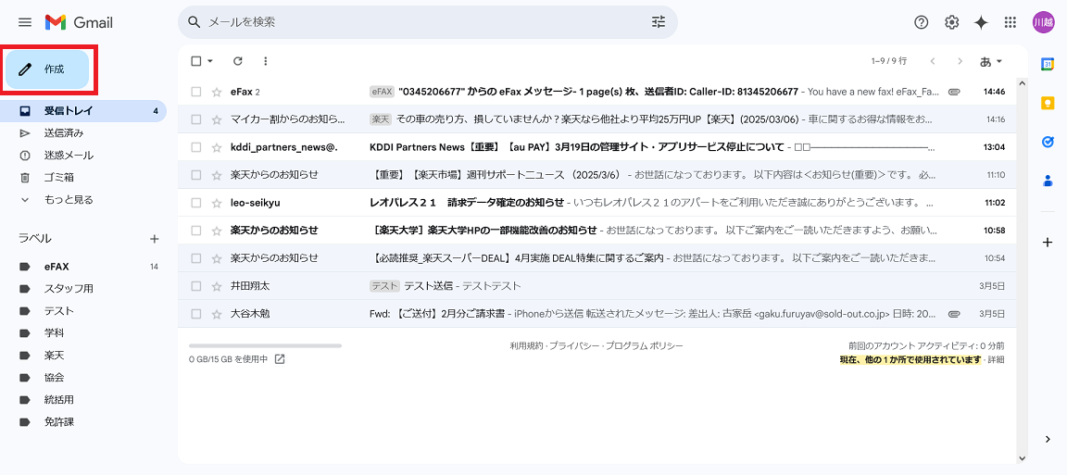Select the eFax message checkbox
The width and height of the screenshot is (1067, 475).
pyautogui.click(x=195, y=92)
